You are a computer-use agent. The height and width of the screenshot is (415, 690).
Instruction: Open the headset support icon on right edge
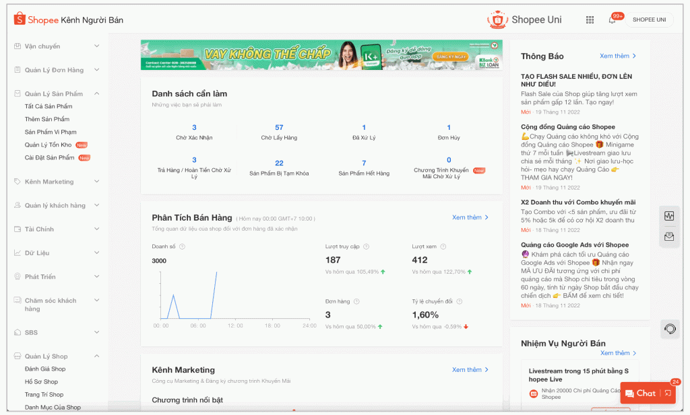[x=669, y=329]
